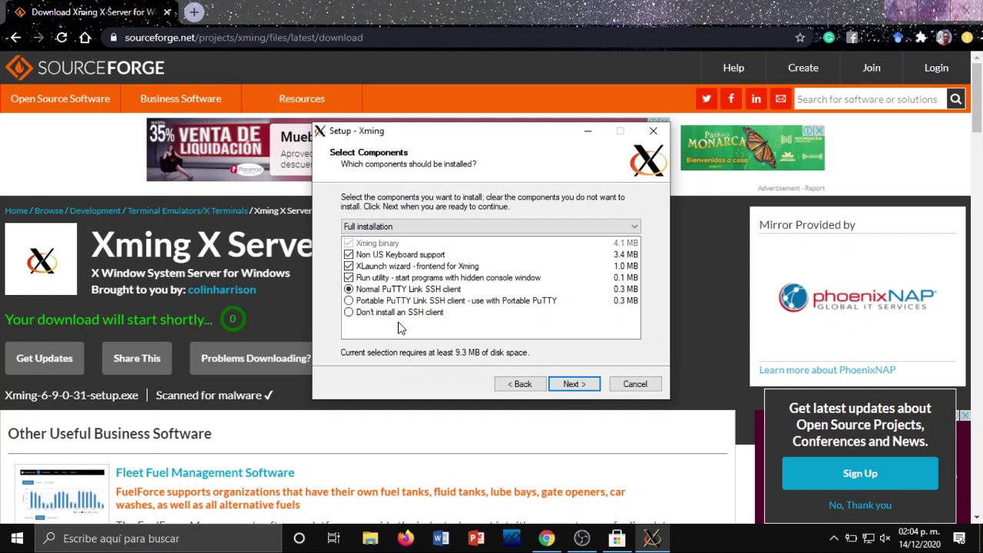Show hidden system tray icons
The image size is (983, 553).
(x=833, y=538)
